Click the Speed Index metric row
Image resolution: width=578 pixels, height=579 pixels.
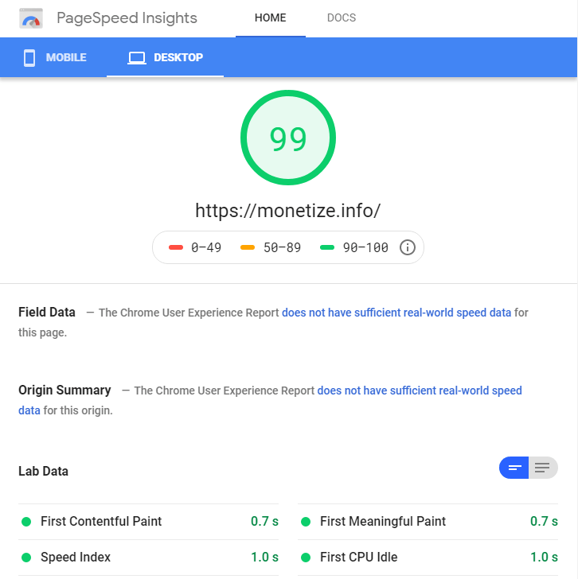(x=149, y=558)
